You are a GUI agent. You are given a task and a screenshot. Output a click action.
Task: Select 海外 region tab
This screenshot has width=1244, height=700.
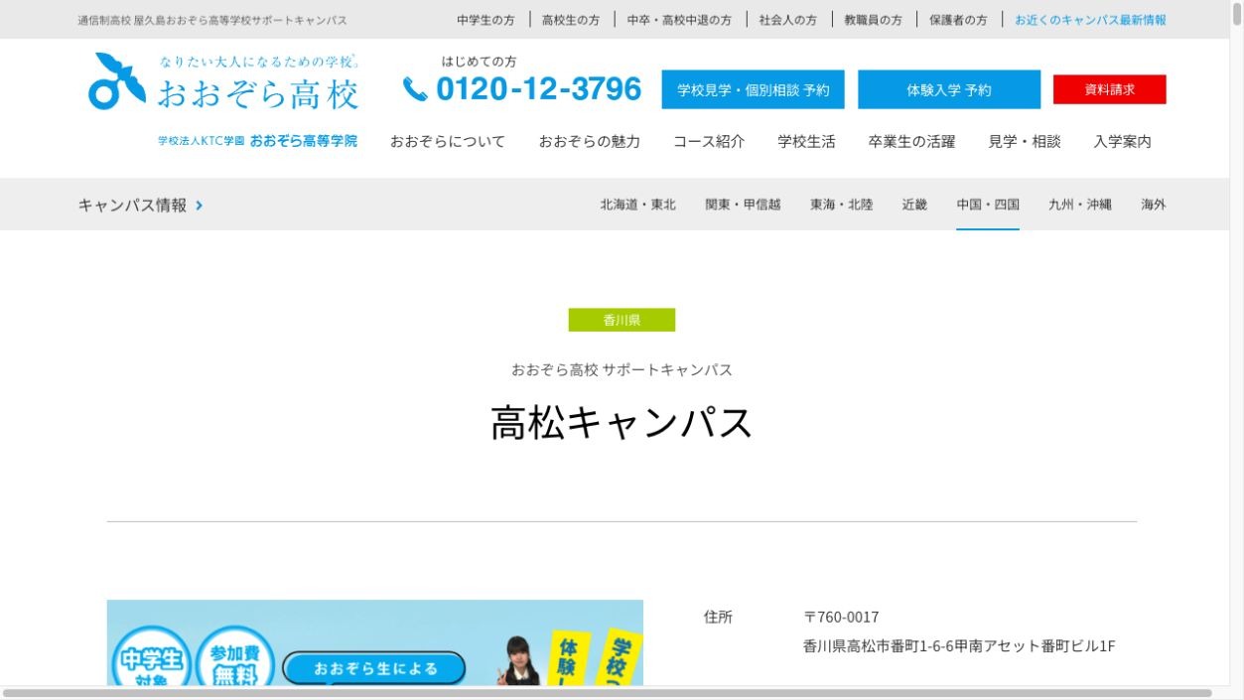click(1154, 205)
